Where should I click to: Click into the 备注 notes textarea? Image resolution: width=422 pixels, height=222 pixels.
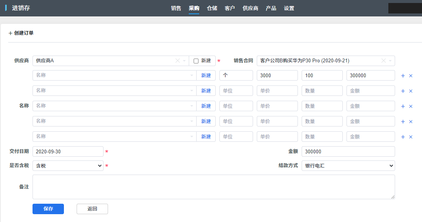coord(213,187)
